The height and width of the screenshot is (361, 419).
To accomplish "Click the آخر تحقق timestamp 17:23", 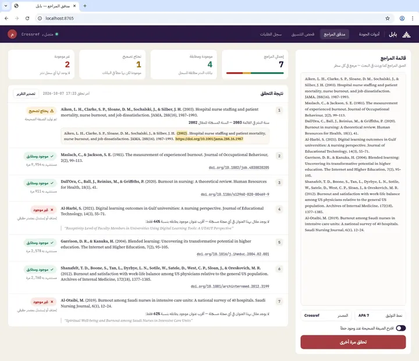I will (66, 94).
